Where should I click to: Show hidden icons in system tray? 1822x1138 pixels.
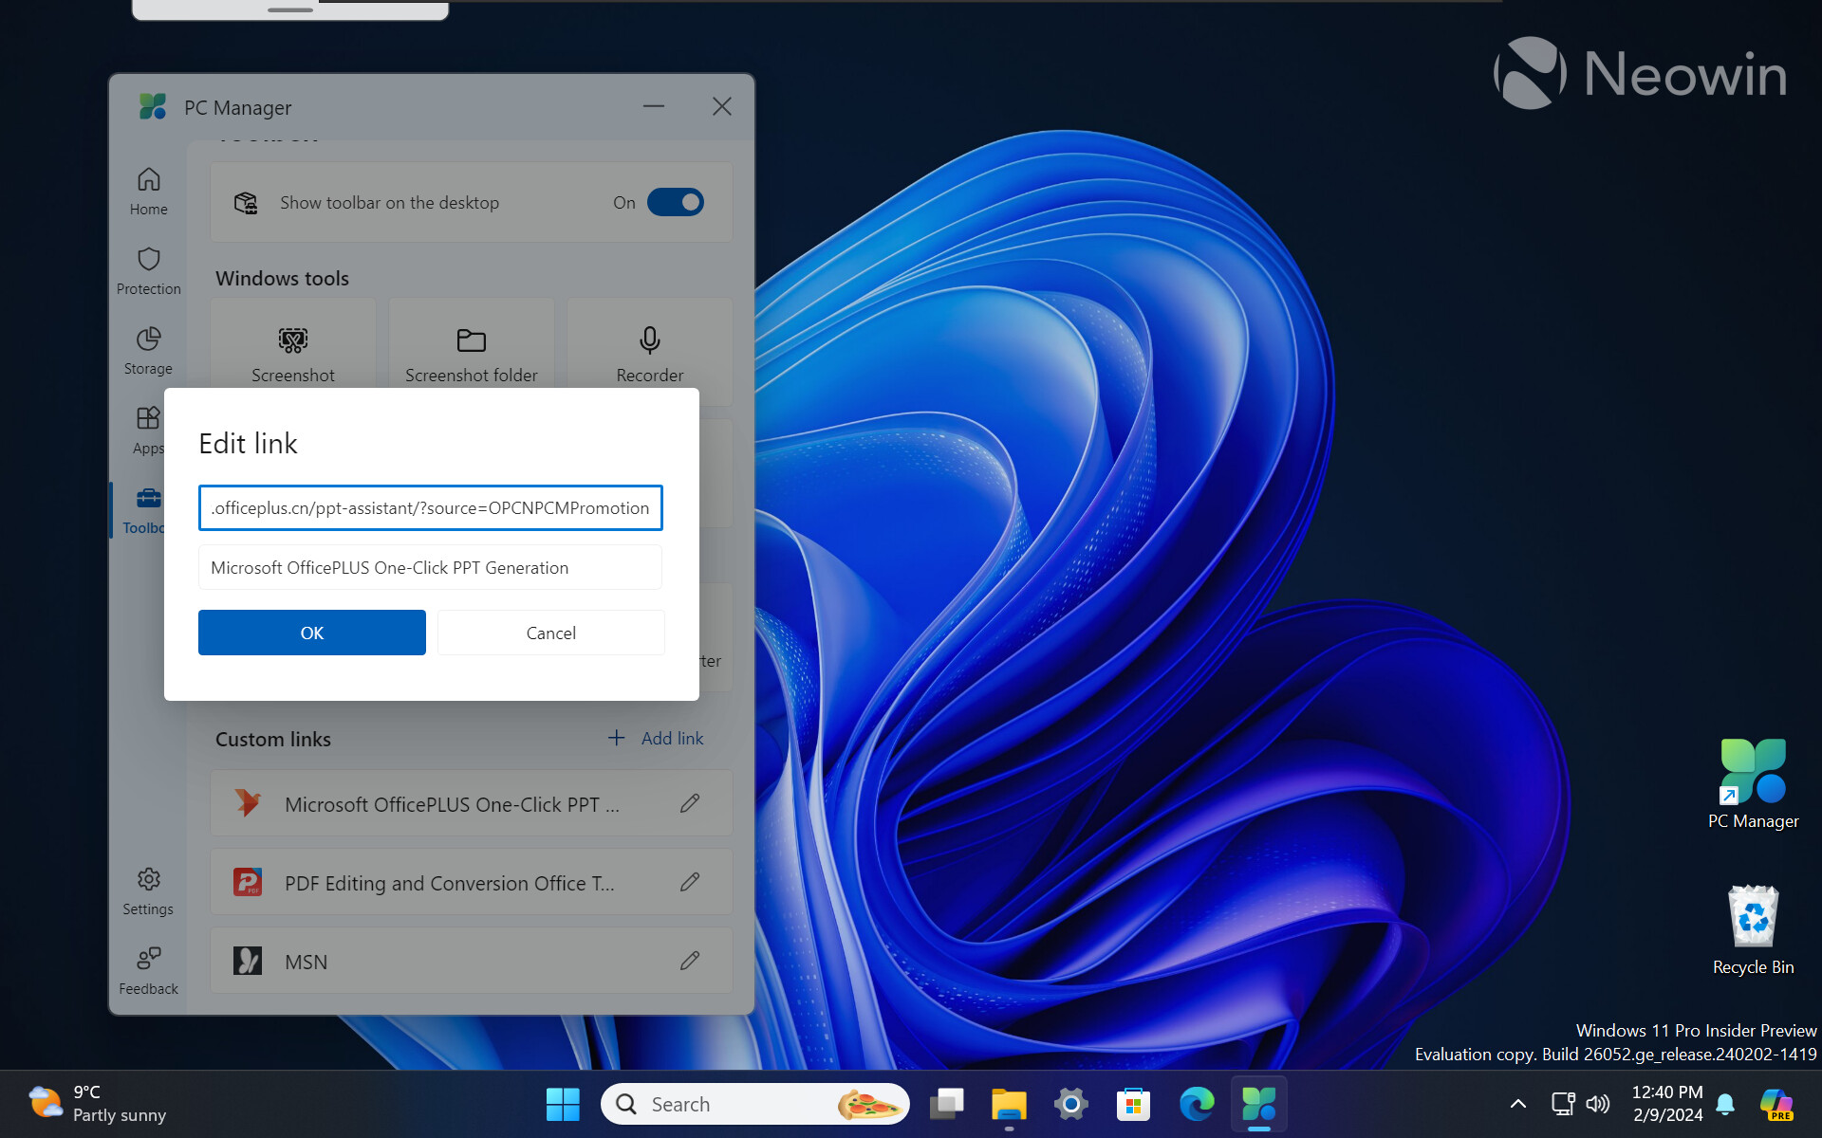pos(1518,1104)
